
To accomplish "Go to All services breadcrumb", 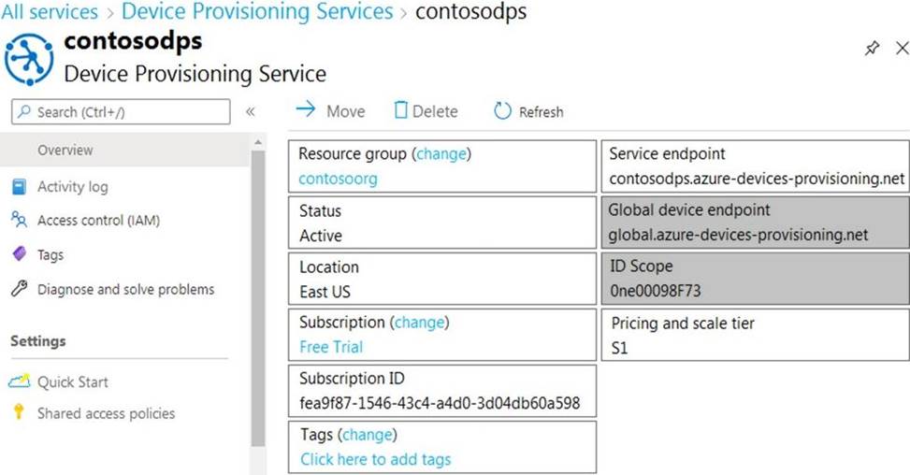I will (50, 12).
